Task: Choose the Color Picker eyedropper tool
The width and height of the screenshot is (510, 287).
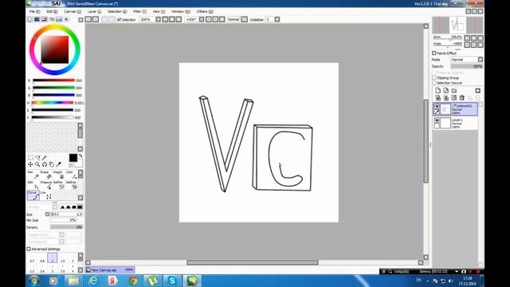Action: [x=58, y=165]
